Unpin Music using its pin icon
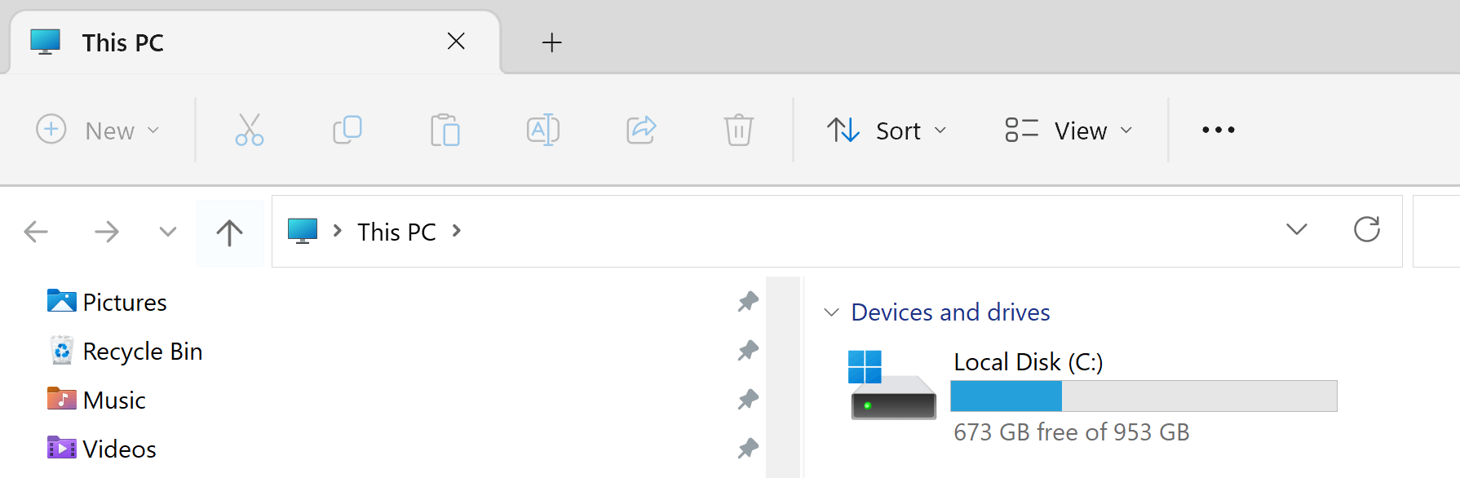This screenshot has height=478, width=1460. coord(748,400)
